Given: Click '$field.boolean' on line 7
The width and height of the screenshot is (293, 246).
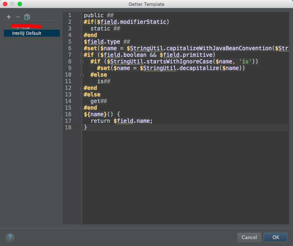Looking at the screenshot, I should pyautogui.click(x=123, y=55).
